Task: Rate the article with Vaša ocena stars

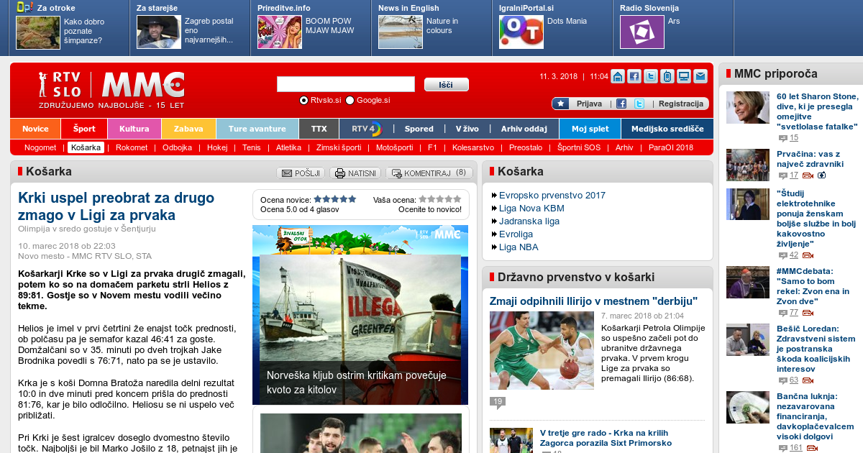Action: coord(439,199)
